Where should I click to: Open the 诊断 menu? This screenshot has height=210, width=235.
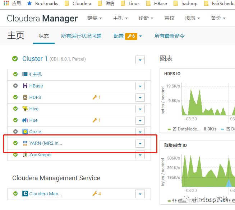146,18
